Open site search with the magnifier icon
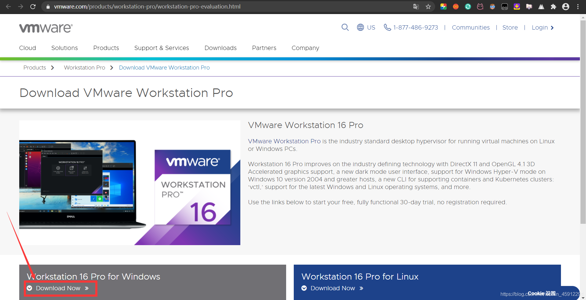586x300 pixels. 345,27
